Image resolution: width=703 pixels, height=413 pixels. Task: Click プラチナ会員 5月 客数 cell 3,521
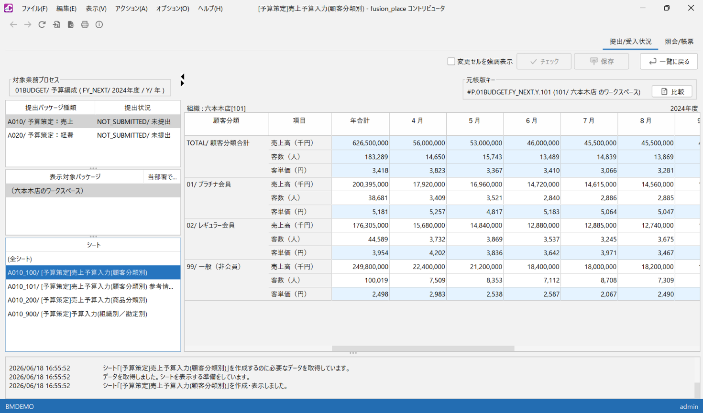475,198
